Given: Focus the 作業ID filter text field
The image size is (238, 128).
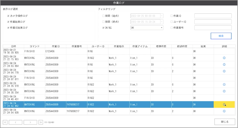Looking at the screenshot, I should click(x=213, y=16).
